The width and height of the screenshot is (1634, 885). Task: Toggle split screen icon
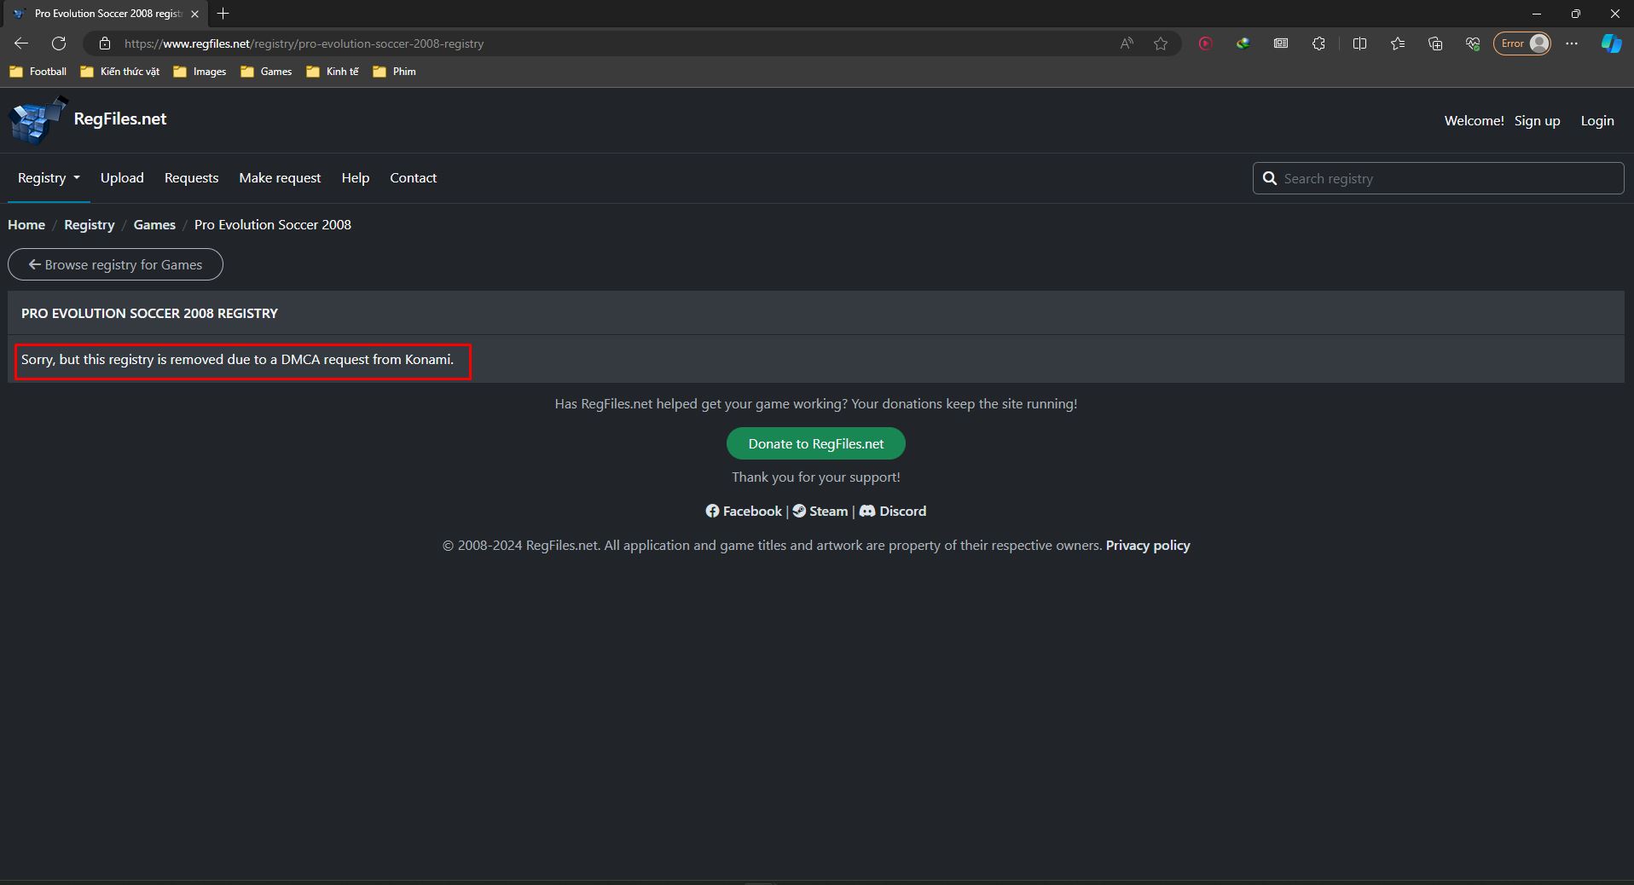1359,43
